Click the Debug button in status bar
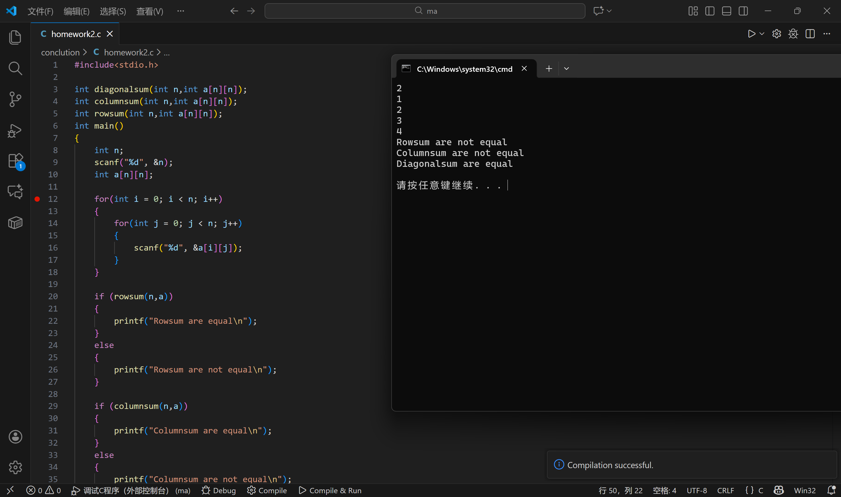 pyautogui.click(x=219, y=490)
